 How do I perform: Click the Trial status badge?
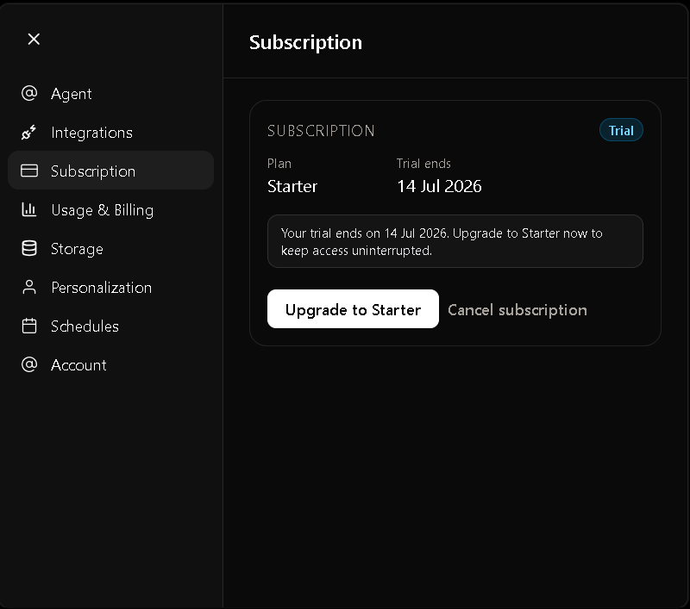(x=621, y=130)
